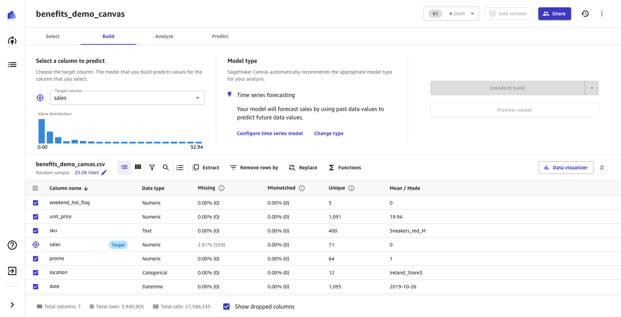Click Preview model button
This screenshot has height=317, width=621.
tap(515, 110)
